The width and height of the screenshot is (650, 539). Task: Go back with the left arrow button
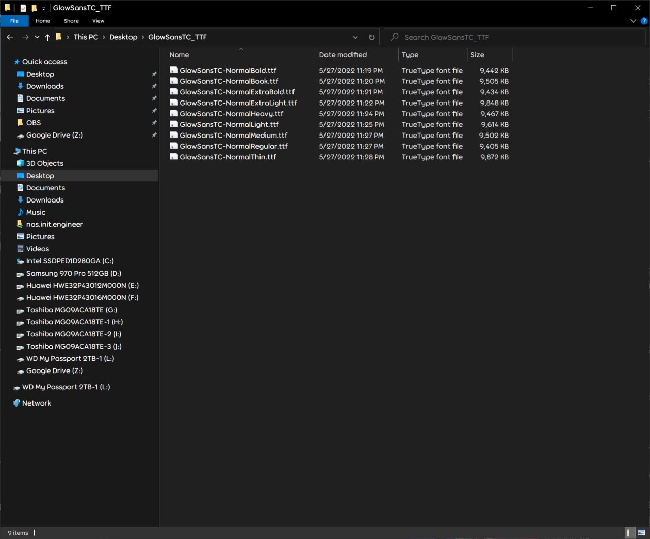tap(10, 37)
